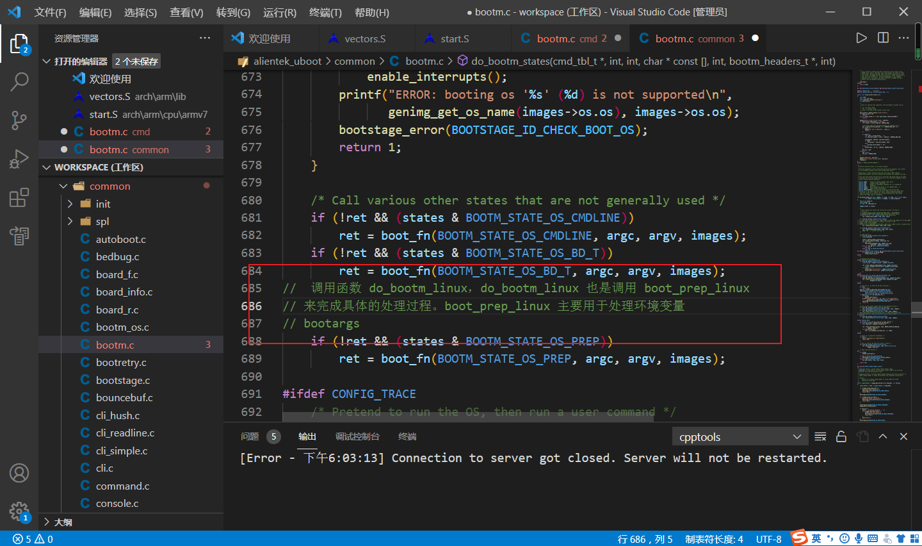Select cpptools output channel dropdown
Image resolution: width=922 pixels, height=546 pixels.
coord(740,436)
